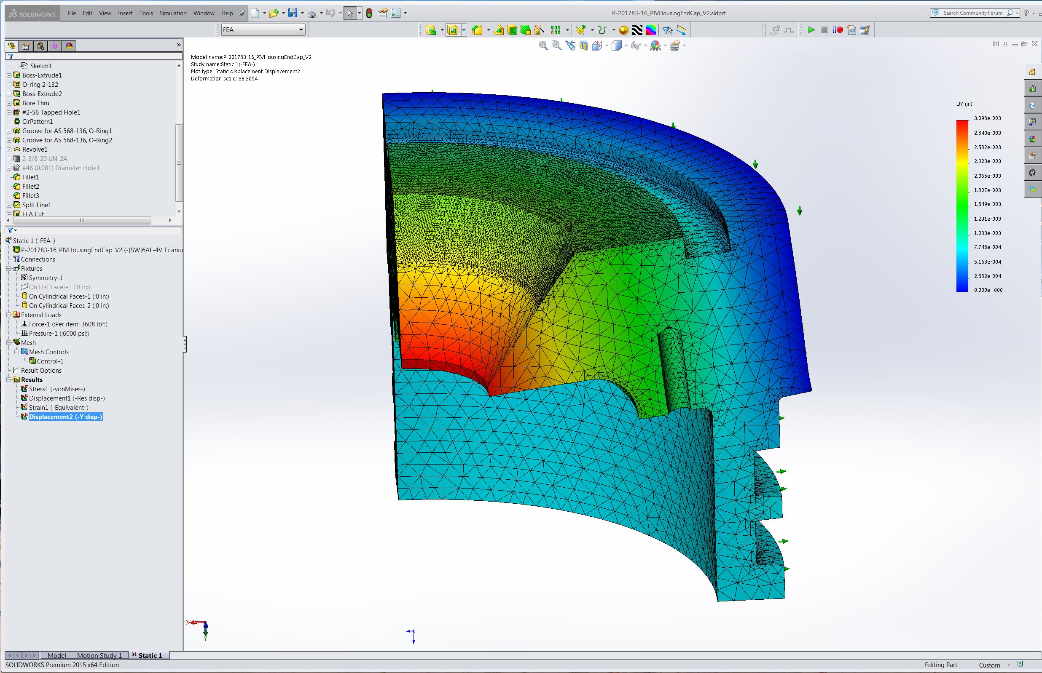The image size is (1042, 673).
Task: Click the Run macro play button
Action: tap(811, 30)
